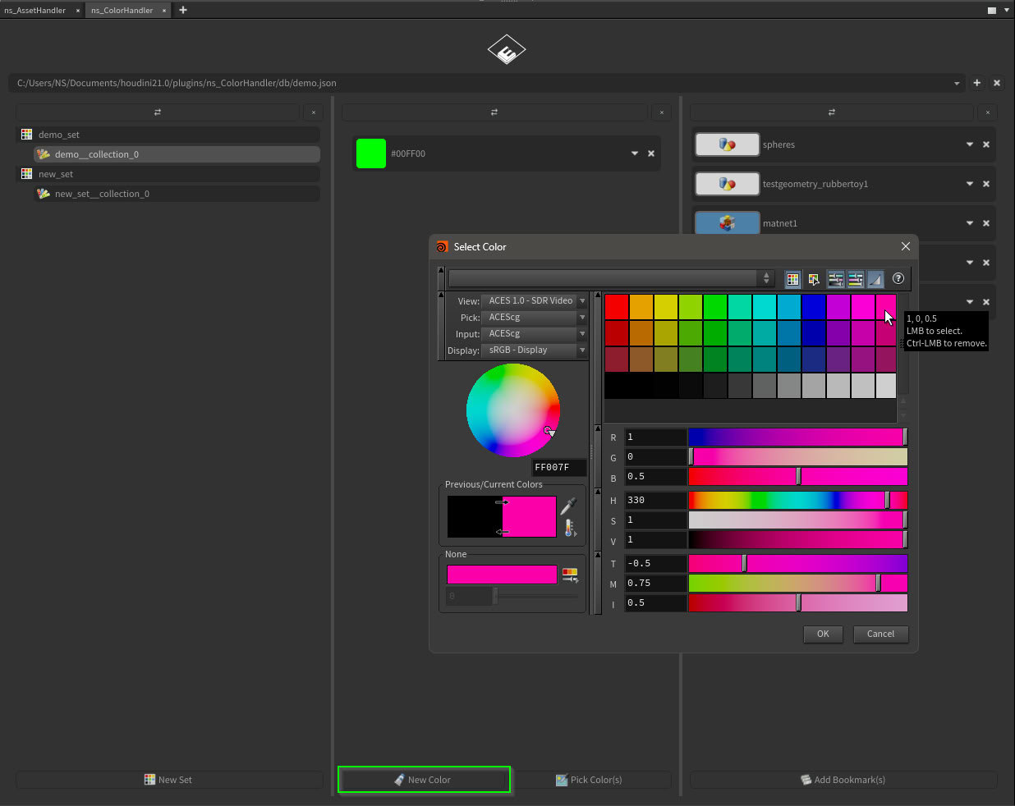Click the plus icon beside the JSON path
The width and height of the screenshot is (1015, 806).
point(977,83)
